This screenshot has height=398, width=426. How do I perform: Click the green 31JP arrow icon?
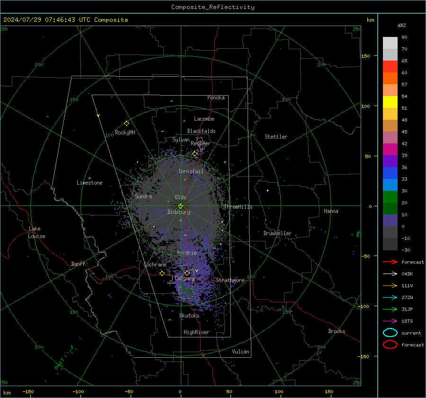390,309
